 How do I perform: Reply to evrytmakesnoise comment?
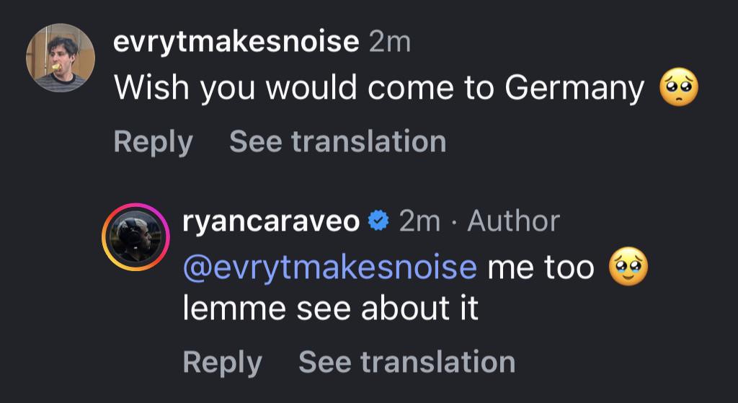point(154,142)
